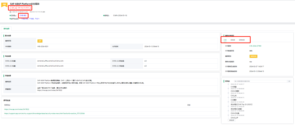Open the support.sap.com security notes reference link

click(44, 114)
